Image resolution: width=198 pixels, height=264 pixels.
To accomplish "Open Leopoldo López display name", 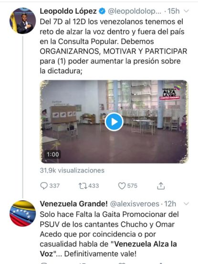I will tap(68, 11).
